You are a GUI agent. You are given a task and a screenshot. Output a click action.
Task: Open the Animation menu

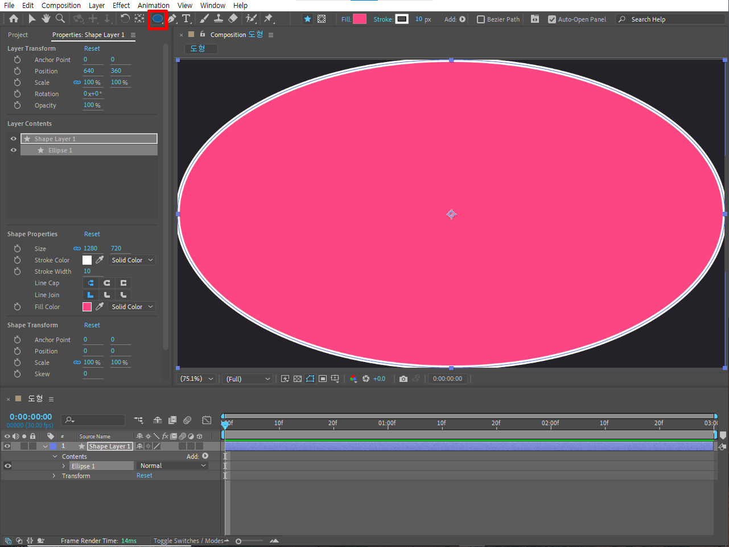[x=154, y=5]
